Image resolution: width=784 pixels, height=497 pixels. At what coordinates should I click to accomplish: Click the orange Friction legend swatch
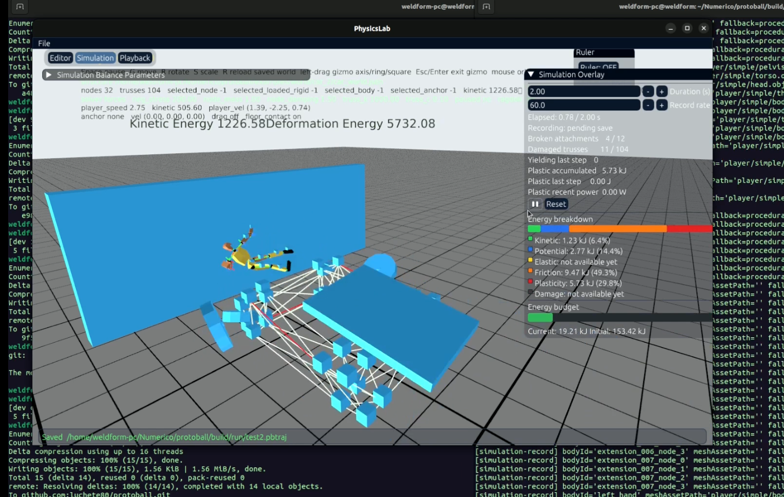530,271
